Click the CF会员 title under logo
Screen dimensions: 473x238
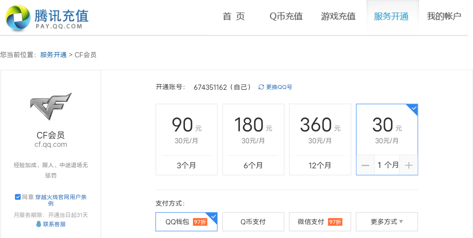[51, 135]
